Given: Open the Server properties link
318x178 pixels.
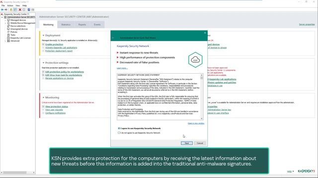Looking at the screenshot, I should point(307,24).
